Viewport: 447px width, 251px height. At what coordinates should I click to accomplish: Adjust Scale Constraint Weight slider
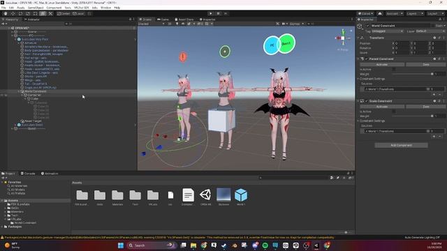tap(412, 116)
